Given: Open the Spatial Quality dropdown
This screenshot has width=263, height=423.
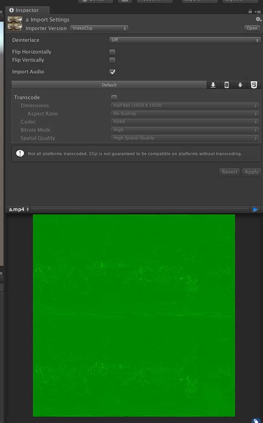Looking at the screenshot, I should [x=185, y=138].
